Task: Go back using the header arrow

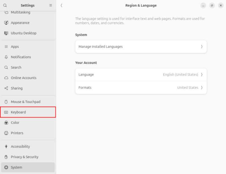Action: pyautogui.click(x=62, y=5)
